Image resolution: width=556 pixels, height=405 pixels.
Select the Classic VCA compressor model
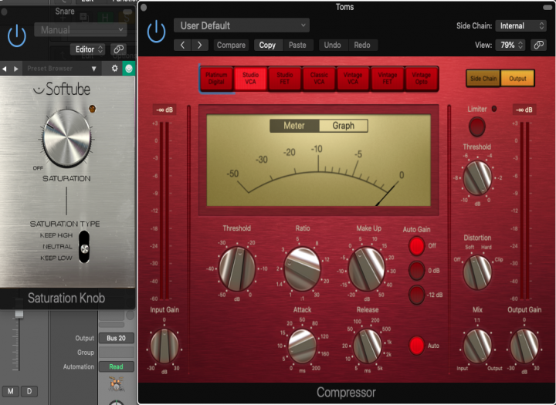(319, 79)
